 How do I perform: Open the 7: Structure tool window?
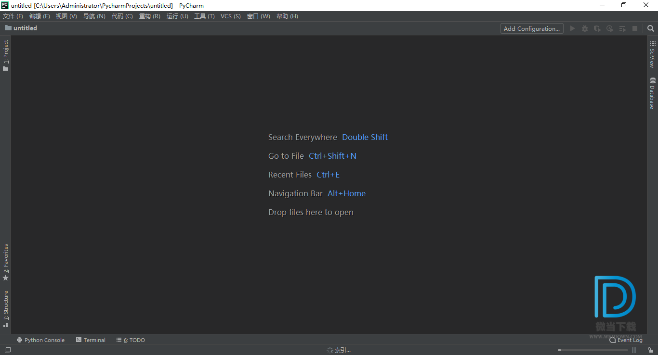[x=6, y=309]
